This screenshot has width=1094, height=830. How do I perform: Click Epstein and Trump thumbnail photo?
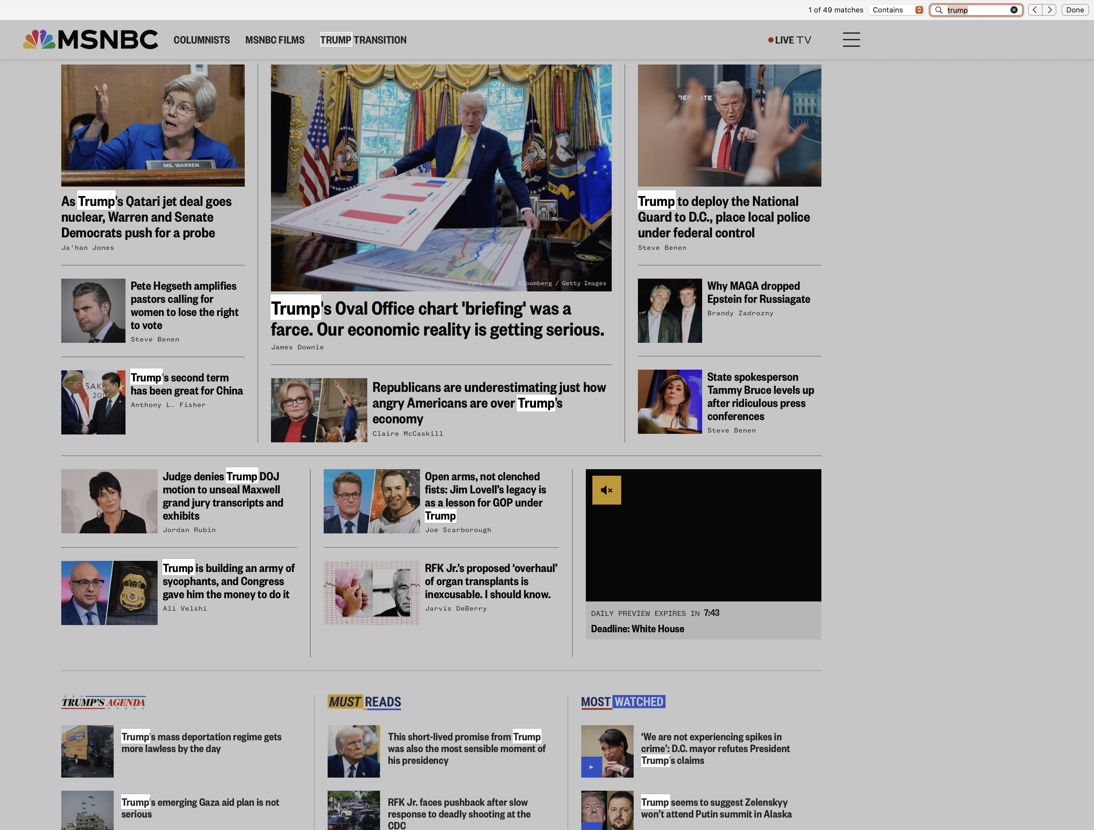pos(670,311)
